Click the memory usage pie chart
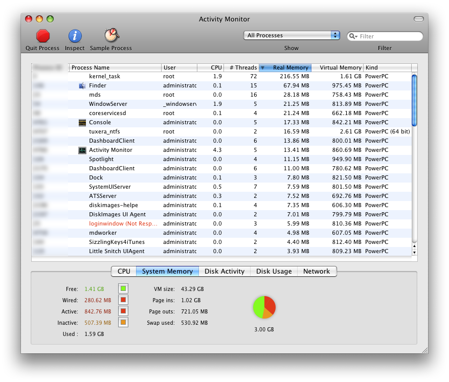 pos(264,307)
